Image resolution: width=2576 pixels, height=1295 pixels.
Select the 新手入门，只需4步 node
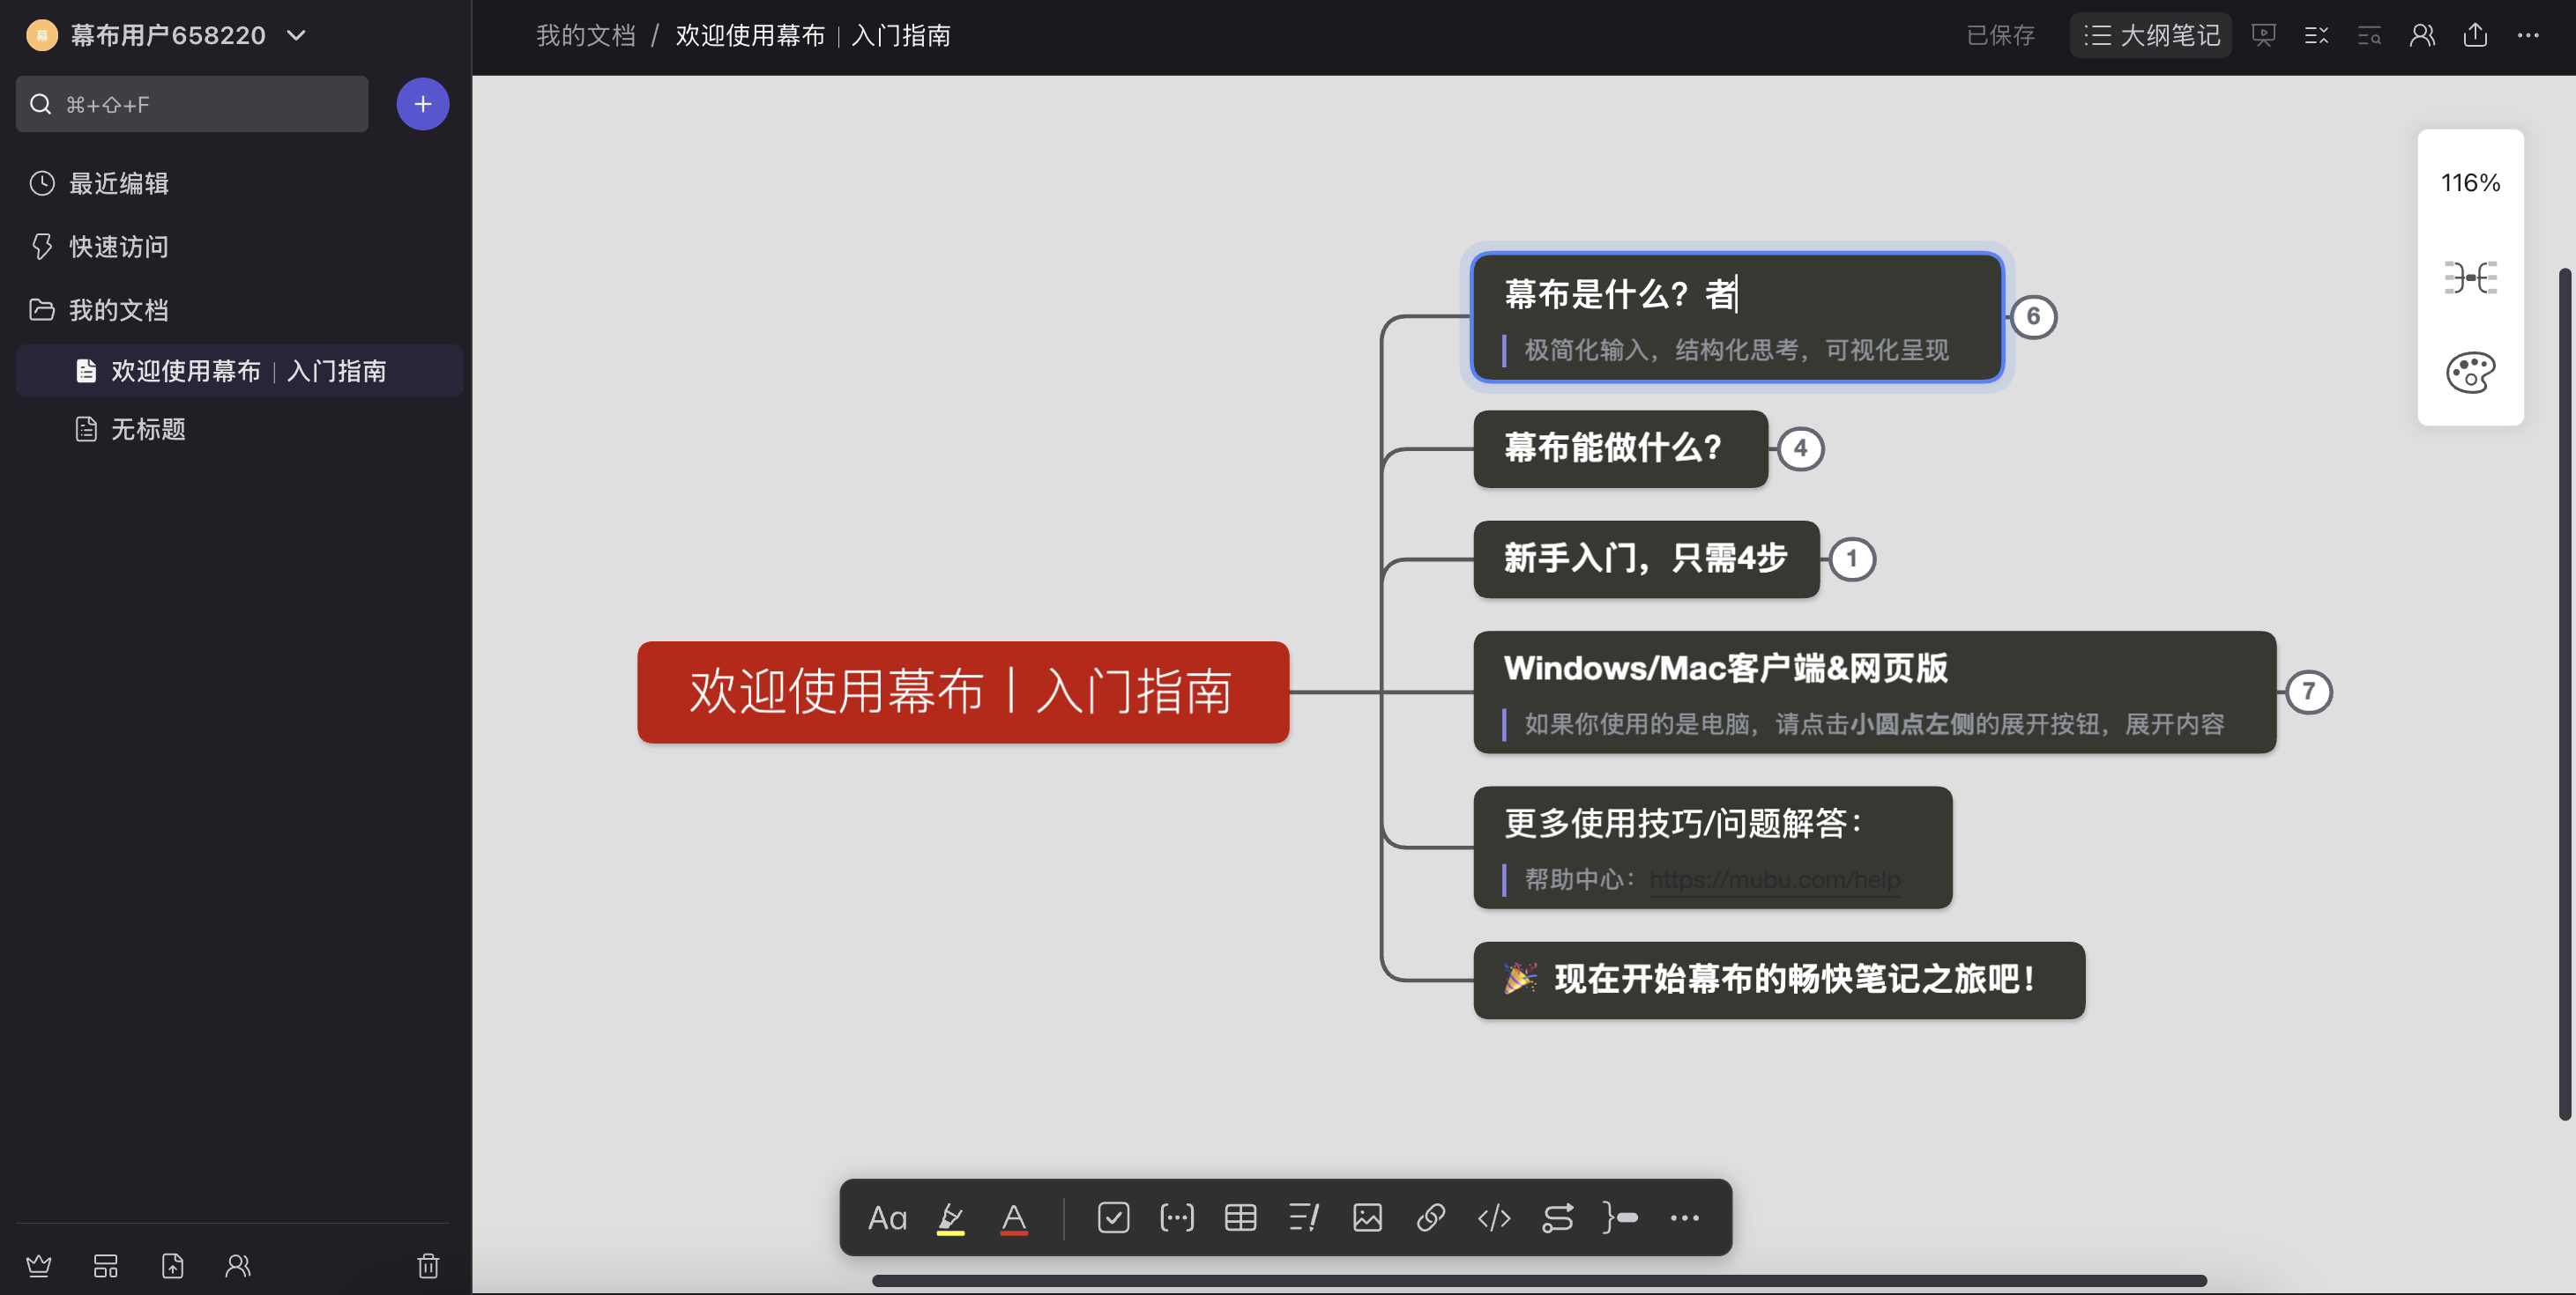(1646, 559)
